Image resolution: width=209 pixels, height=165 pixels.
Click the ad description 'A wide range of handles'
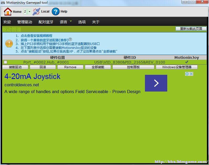tap(72, 92)
